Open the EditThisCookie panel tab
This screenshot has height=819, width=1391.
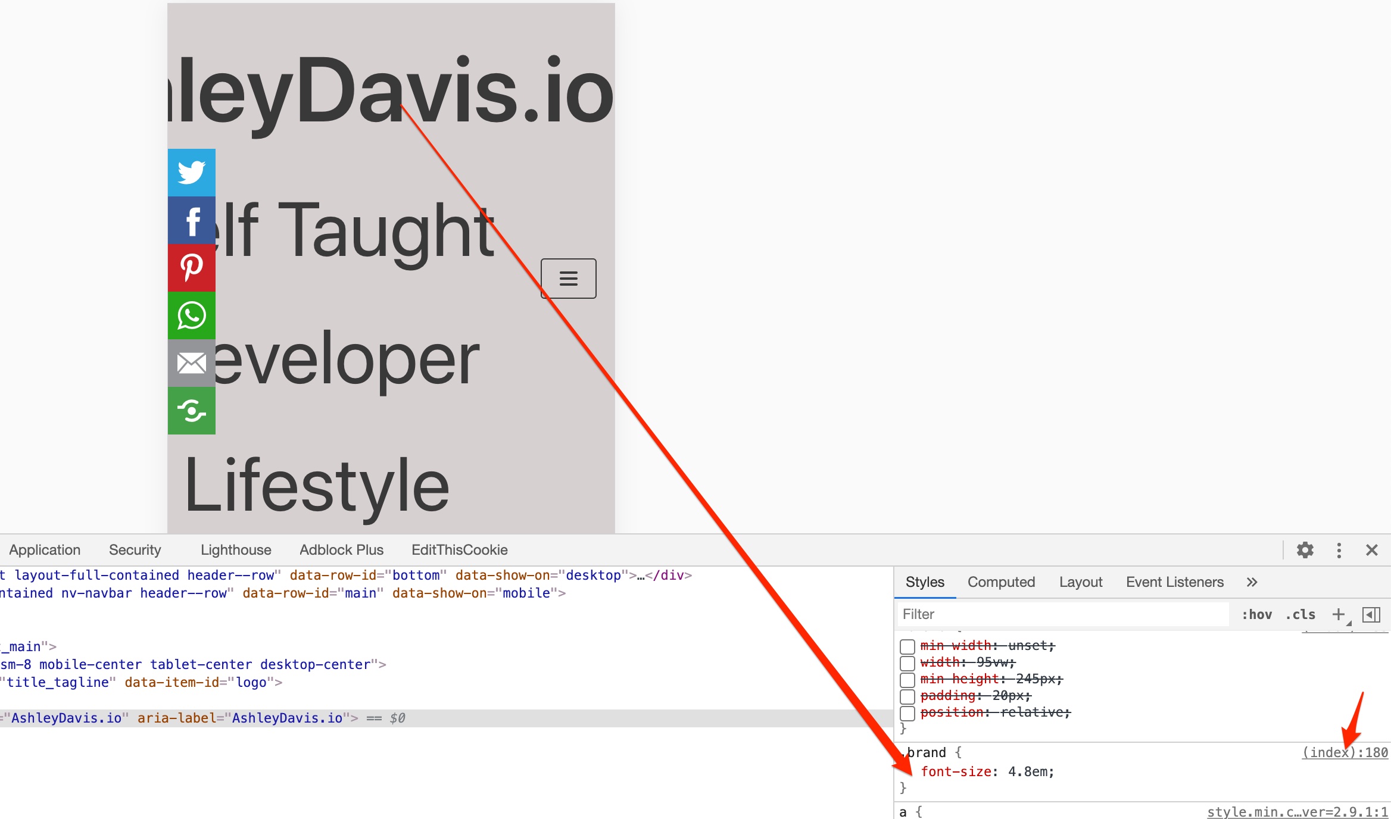coord(460,550)
